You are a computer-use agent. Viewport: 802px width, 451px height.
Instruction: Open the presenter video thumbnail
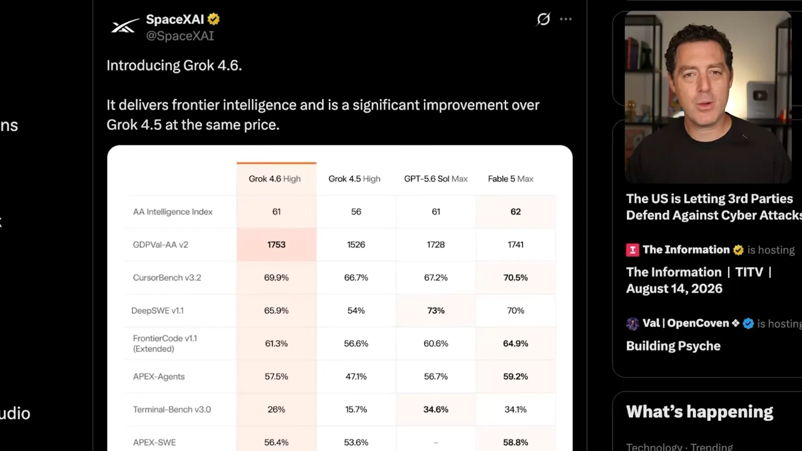coord(708,97)
